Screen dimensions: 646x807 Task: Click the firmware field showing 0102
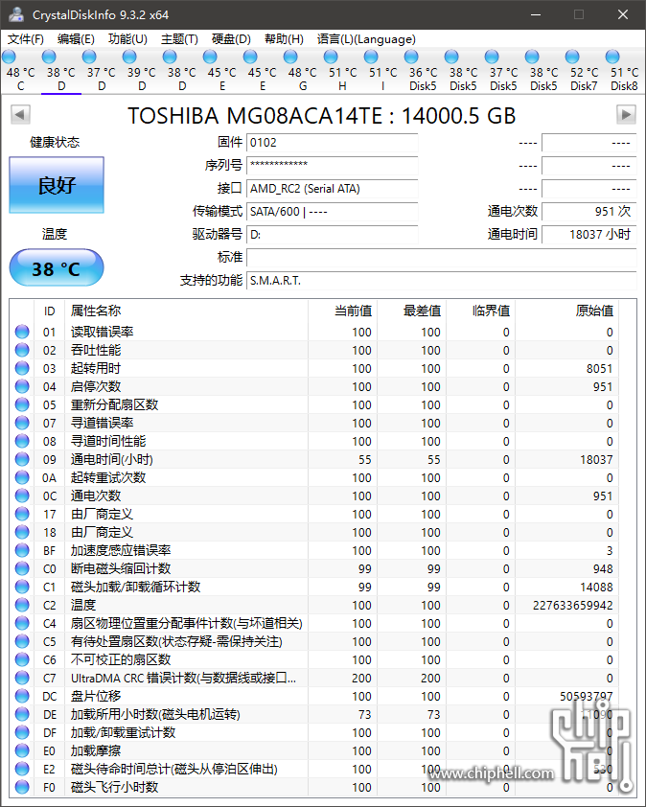pyautogui.click(x=332, y=143)
